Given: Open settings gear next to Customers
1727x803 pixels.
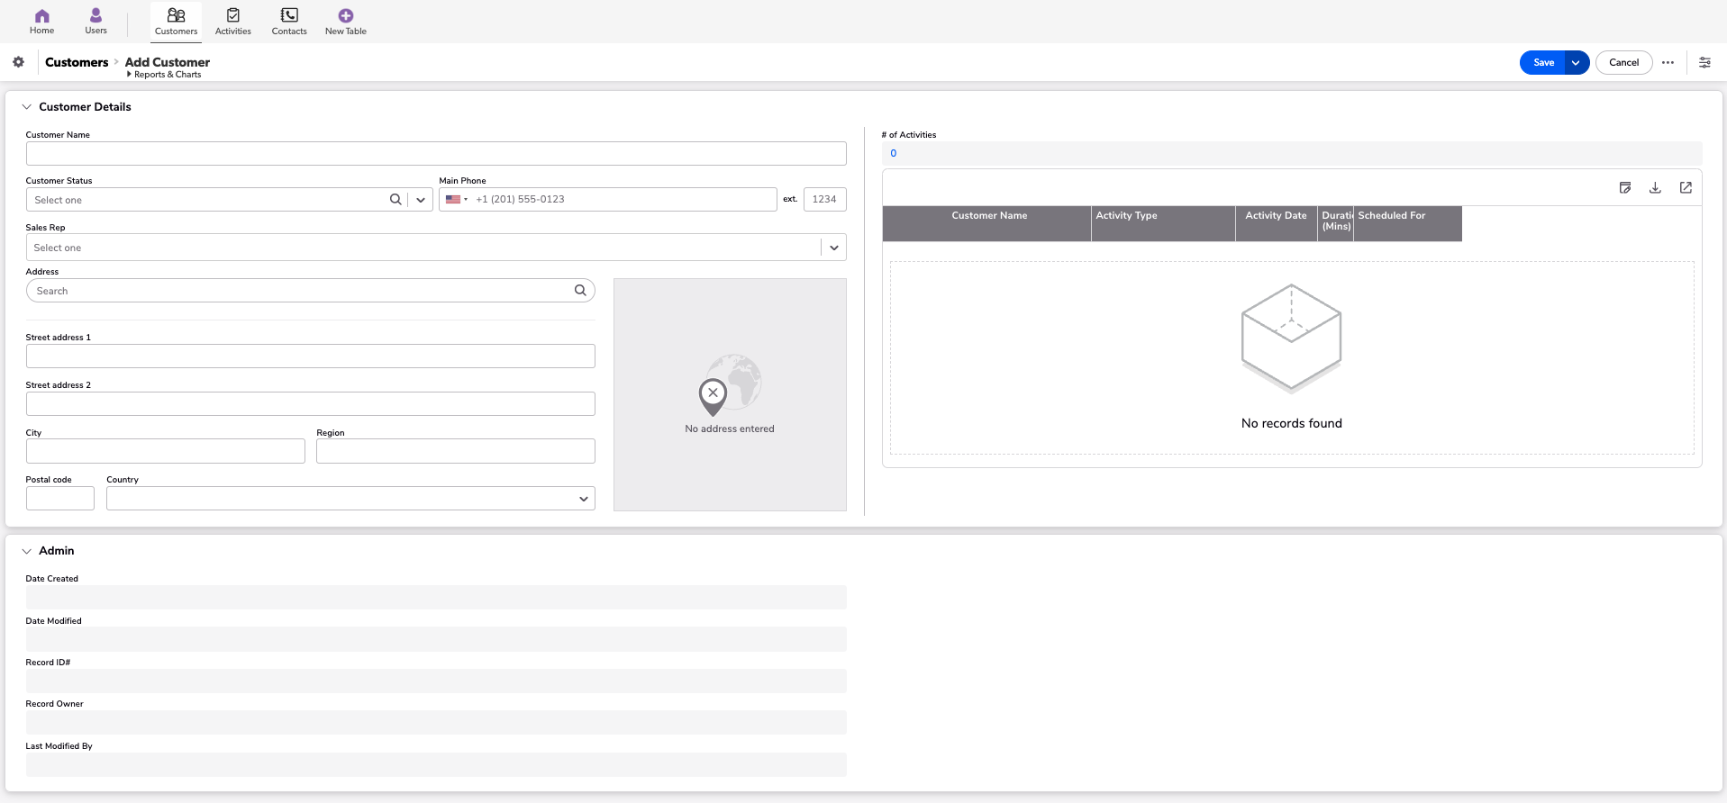Looking at the screenshot, I should tap(18, 62).
